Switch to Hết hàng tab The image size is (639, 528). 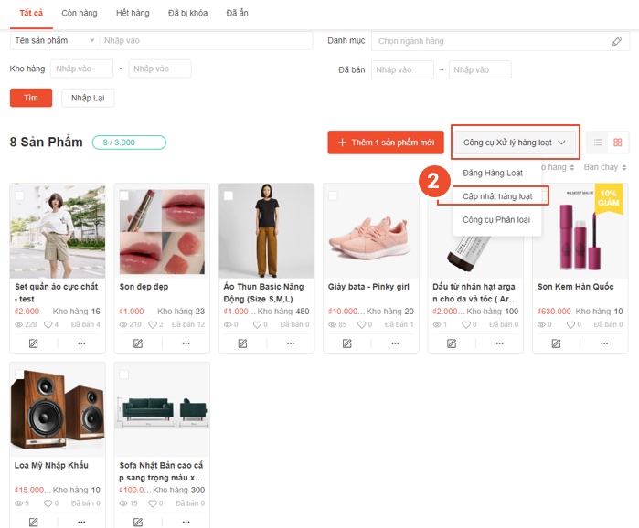(x=133, y=14)
